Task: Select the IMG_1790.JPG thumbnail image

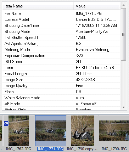Action: [114, 131]
